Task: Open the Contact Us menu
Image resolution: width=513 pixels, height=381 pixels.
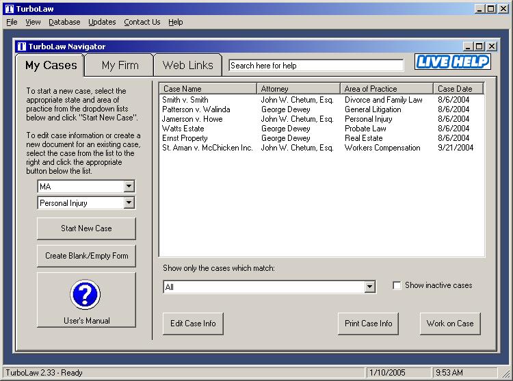Action: [x=142, y=23]
